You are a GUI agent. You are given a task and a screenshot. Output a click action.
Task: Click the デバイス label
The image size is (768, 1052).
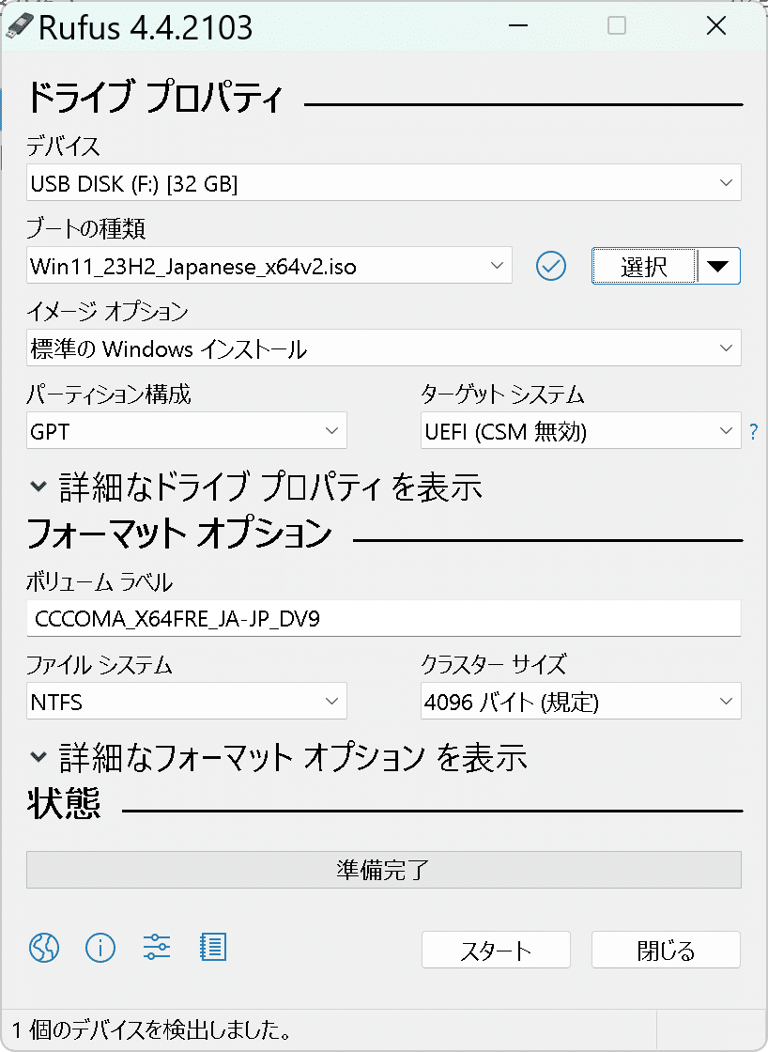point(63,146)
